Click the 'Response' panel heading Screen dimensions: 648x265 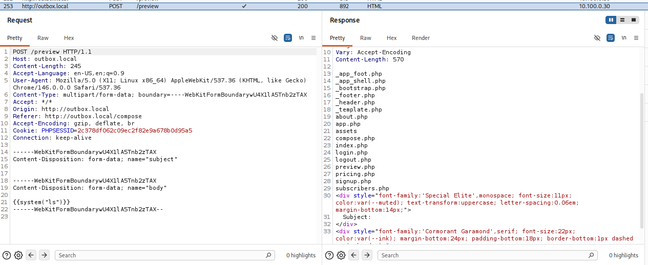[345, 20]
